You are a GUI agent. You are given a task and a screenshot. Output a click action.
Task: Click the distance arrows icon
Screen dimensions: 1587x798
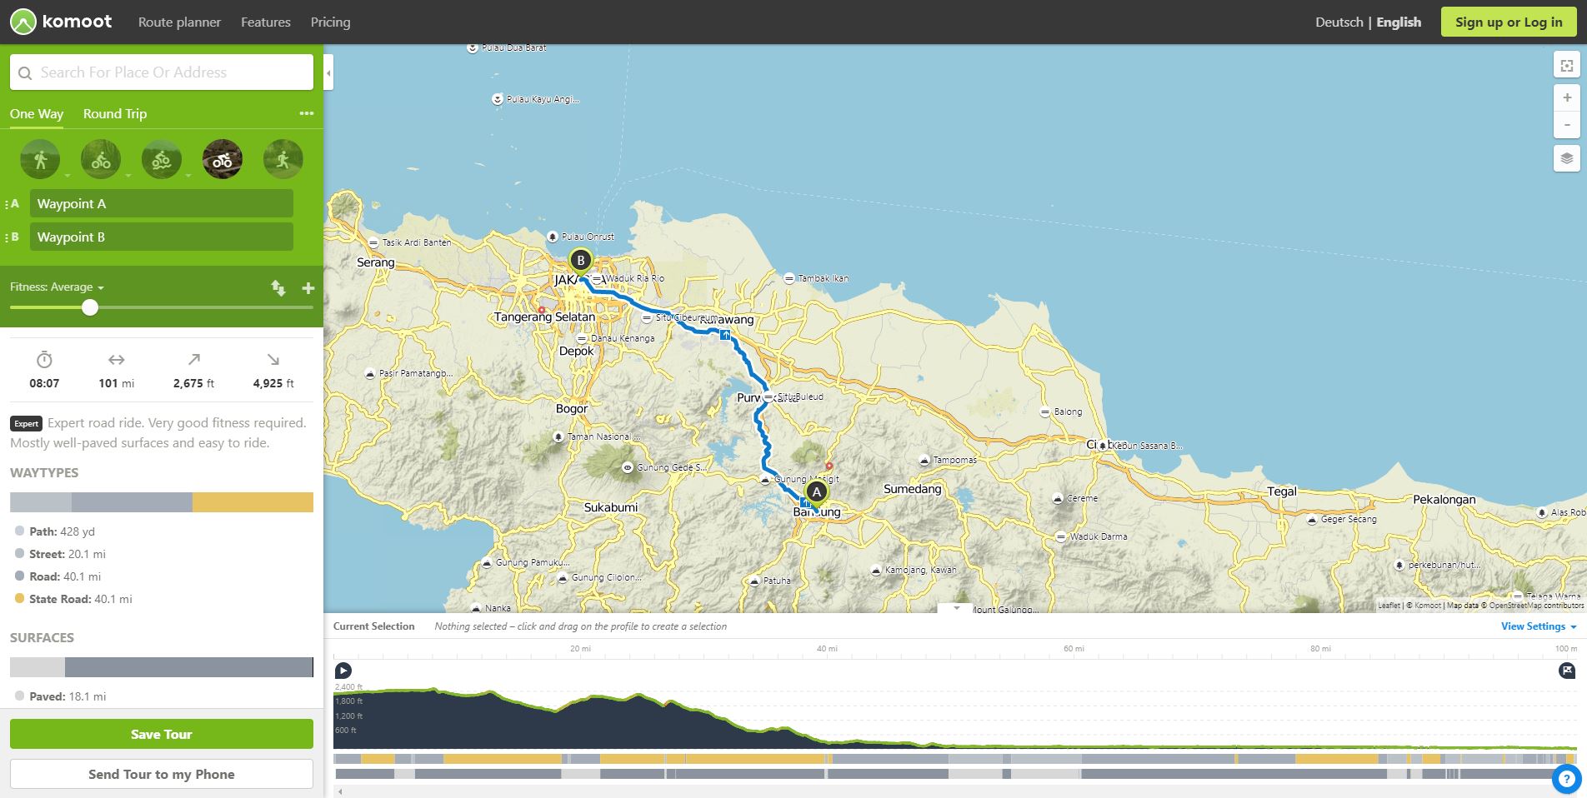pyautogui.click(x=117, y=360)
